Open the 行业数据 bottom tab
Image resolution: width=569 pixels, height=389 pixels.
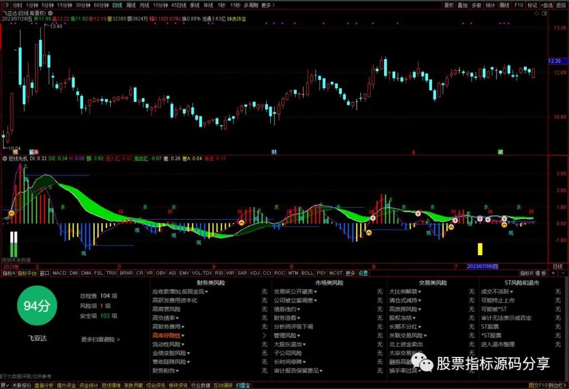[201, 385]
